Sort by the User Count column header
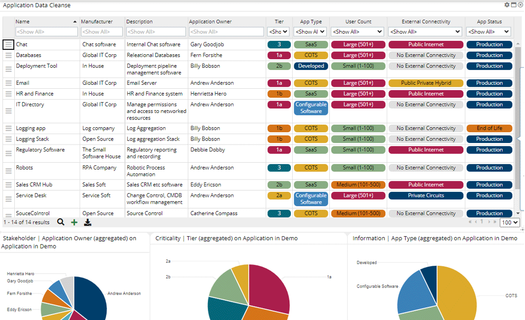The image size is (525, 320). (358, 21)
